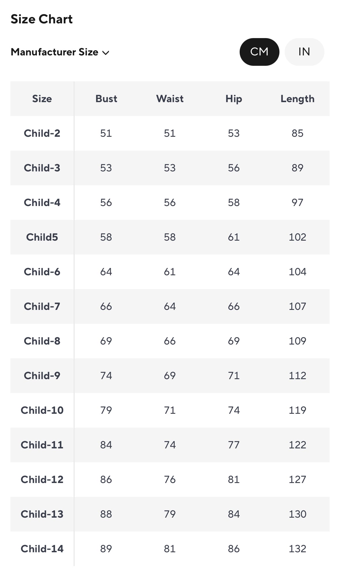The width and height of the screenshot is (340, 569).
Task: Click the Child-12 size row label
Action: point(42,480)
